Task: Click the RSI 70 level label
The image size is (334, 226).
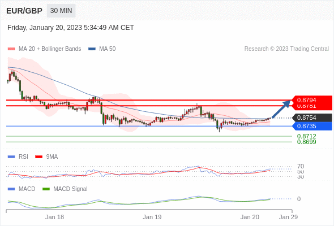Action: coord(301,166)
